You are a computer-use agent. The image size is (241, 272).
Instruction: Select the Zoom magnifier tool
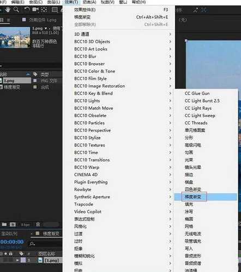pos(16,9)
